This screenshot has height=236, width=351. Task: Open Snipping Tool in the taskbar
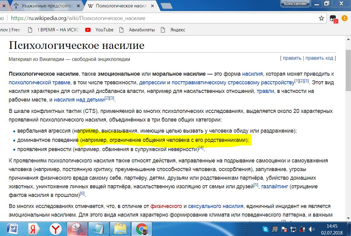coord(75,229)
